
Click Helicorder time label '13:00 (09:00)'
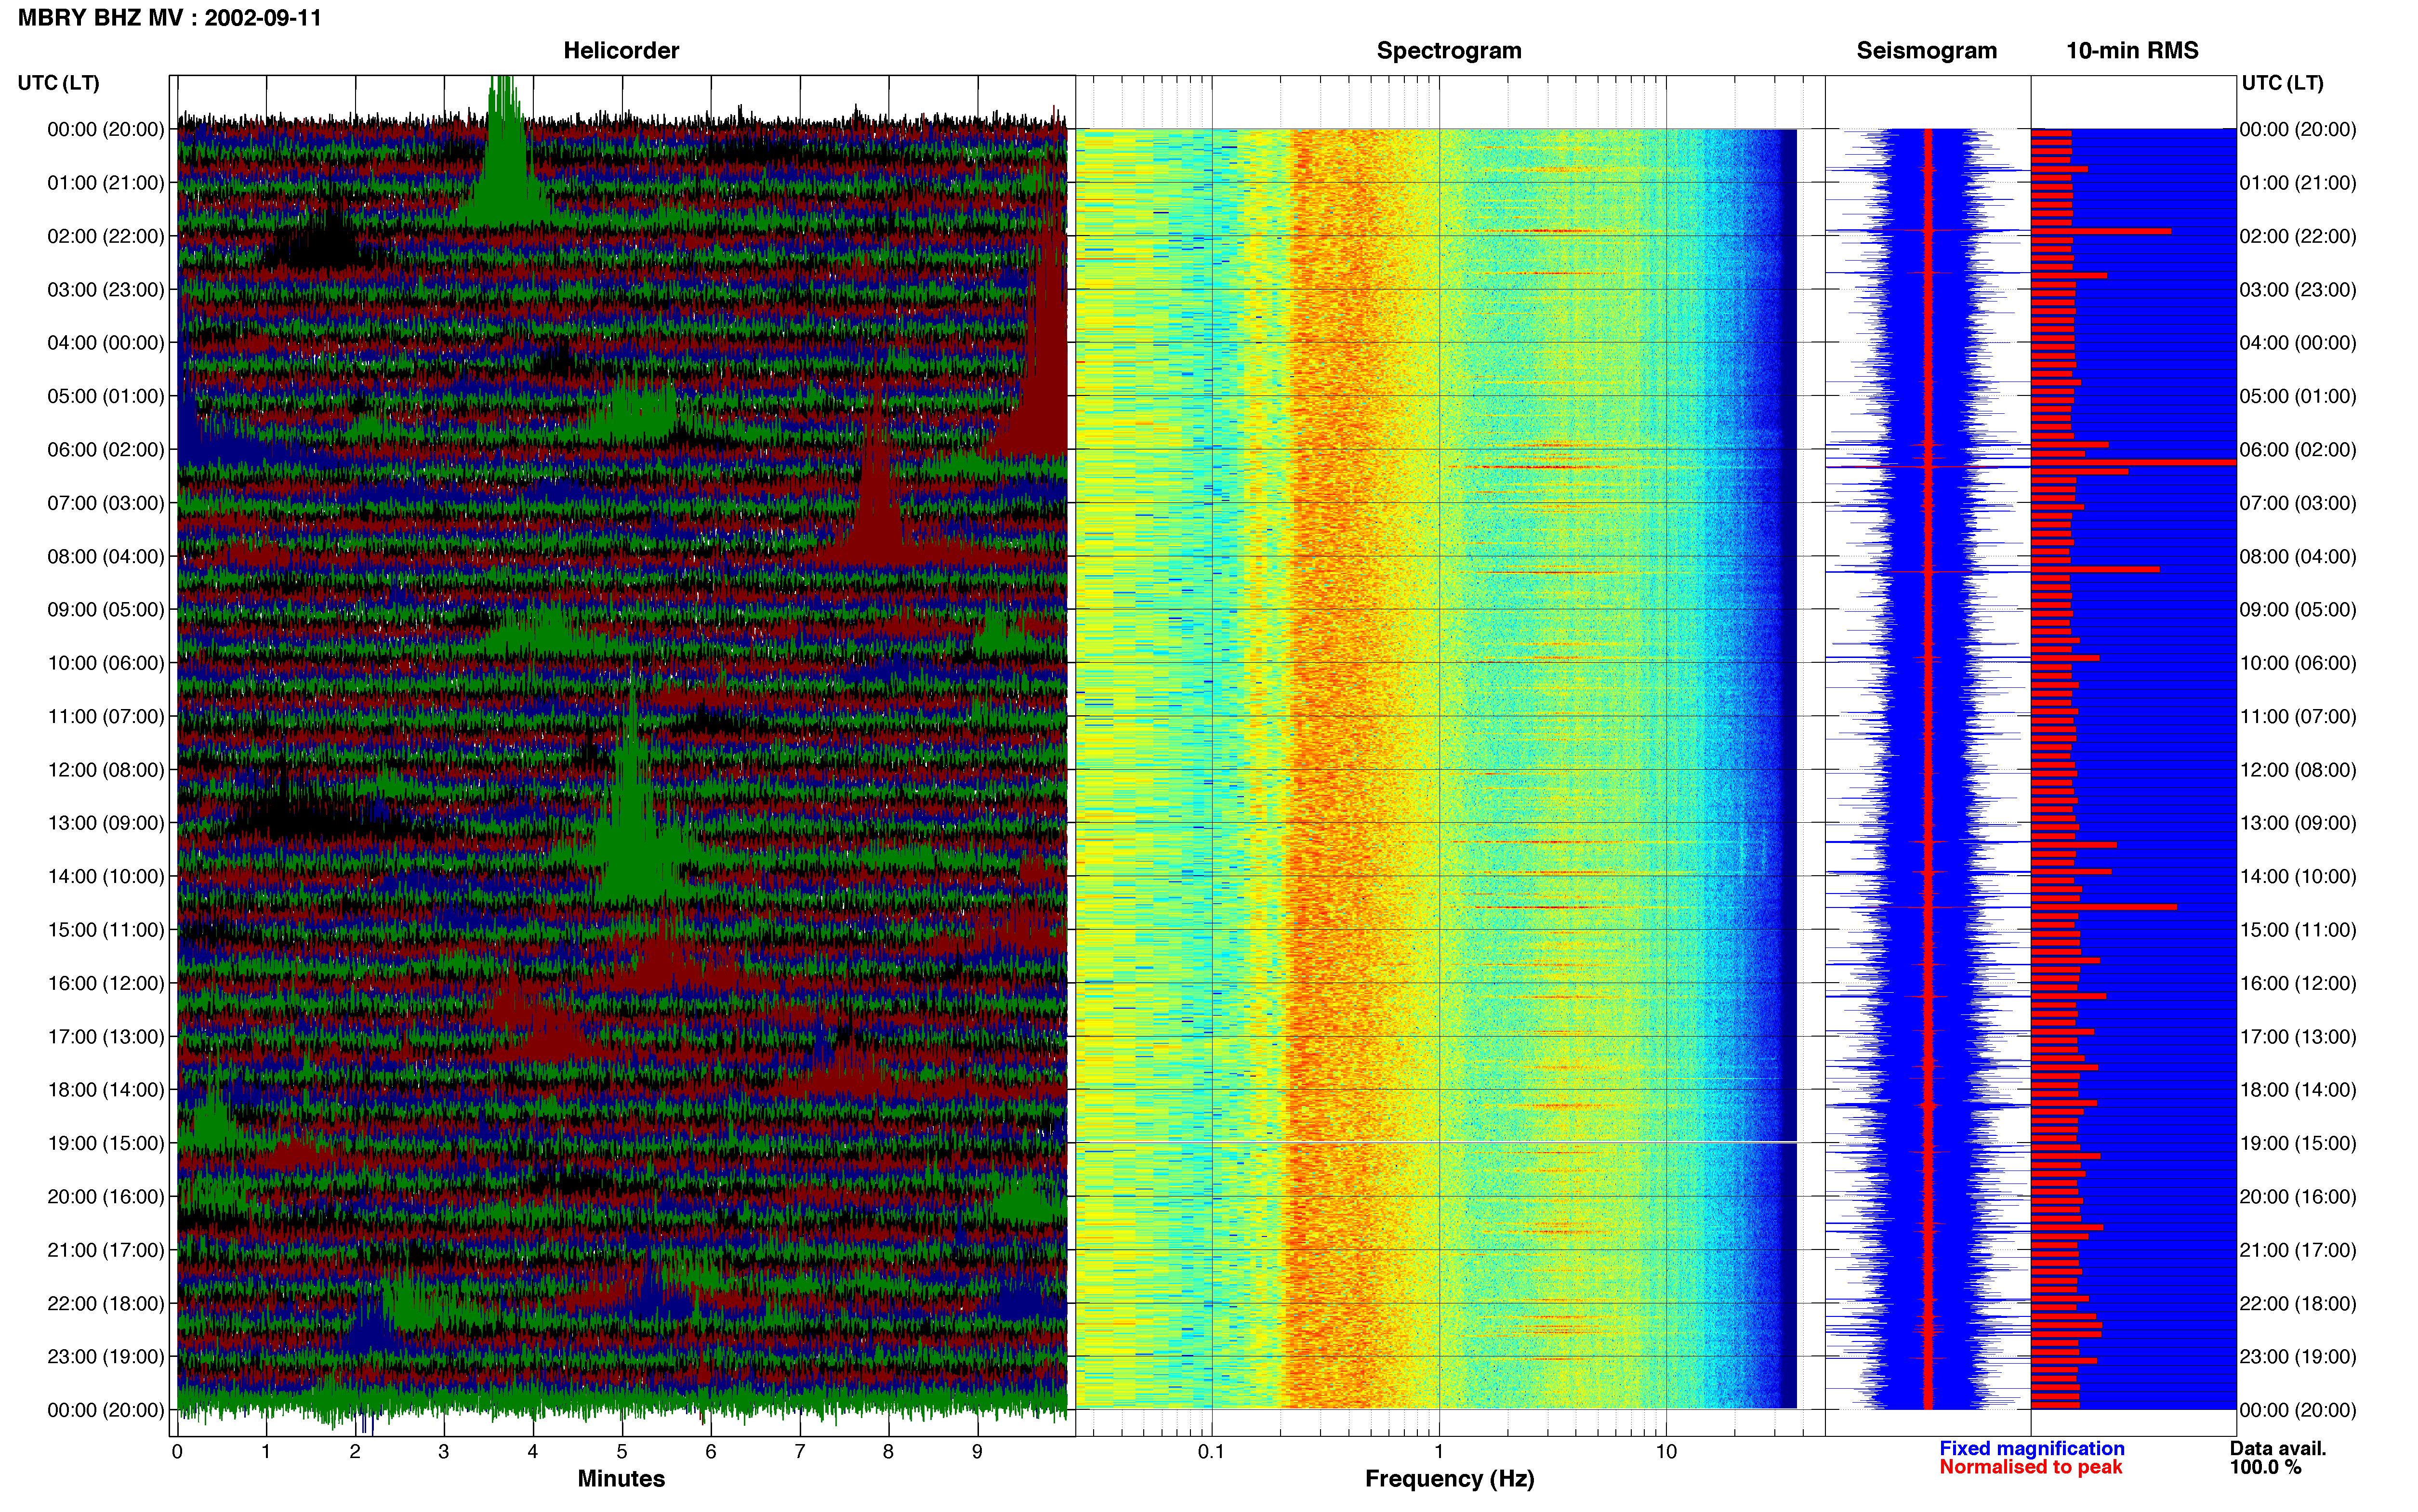(x=106, y=823)
